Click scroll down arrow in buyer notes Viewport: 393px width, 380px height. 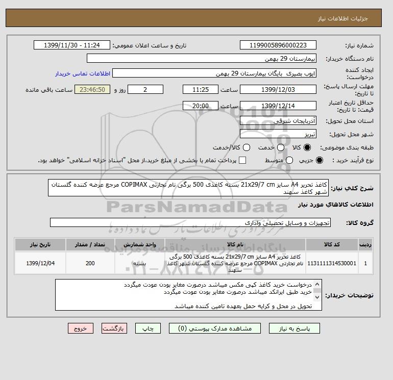[317, 297]
